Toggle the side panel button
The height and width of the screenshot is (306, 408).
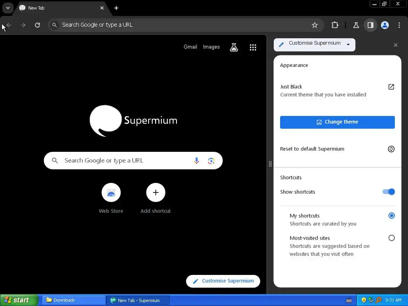pos(370,25)
